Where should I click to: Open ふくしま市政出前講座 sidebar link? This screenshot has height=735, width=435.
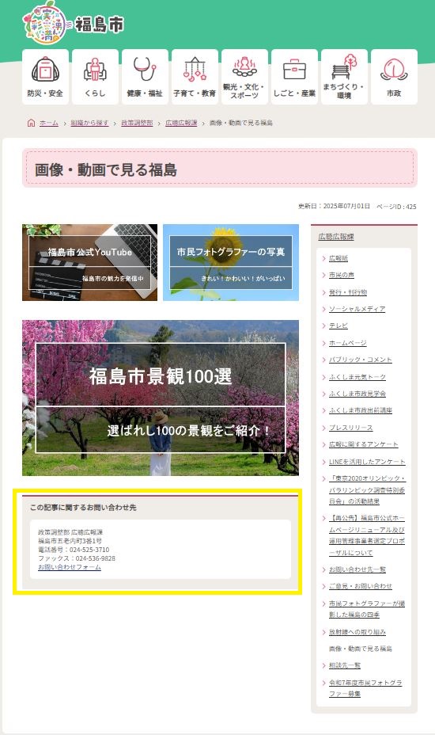pyautogui.click(x=361, y=410)
